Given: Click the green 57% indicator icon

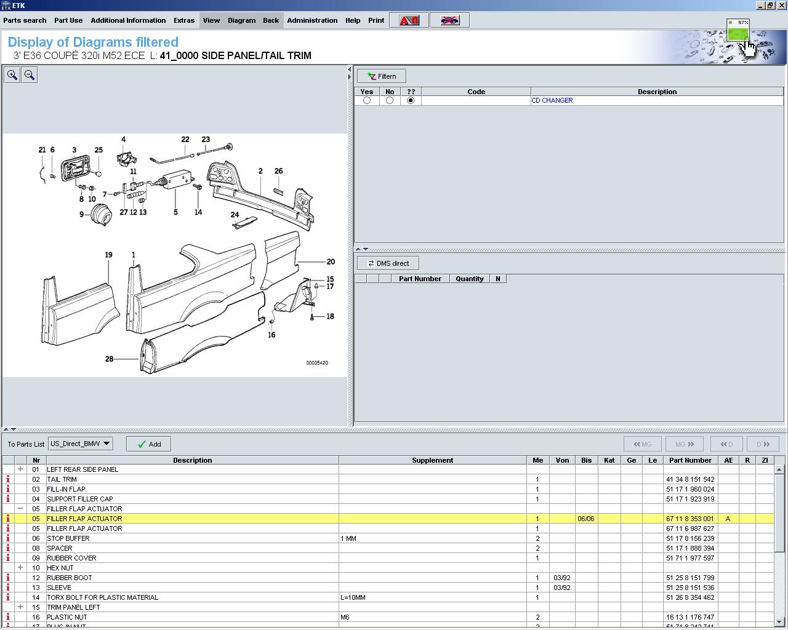Looking at the screenshot, I should [738, 30].
